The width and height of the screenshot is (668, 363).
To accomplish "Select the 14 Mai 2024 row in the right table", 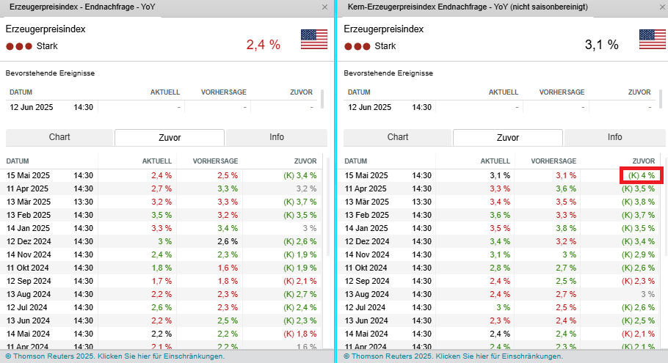I will (500, 334).
